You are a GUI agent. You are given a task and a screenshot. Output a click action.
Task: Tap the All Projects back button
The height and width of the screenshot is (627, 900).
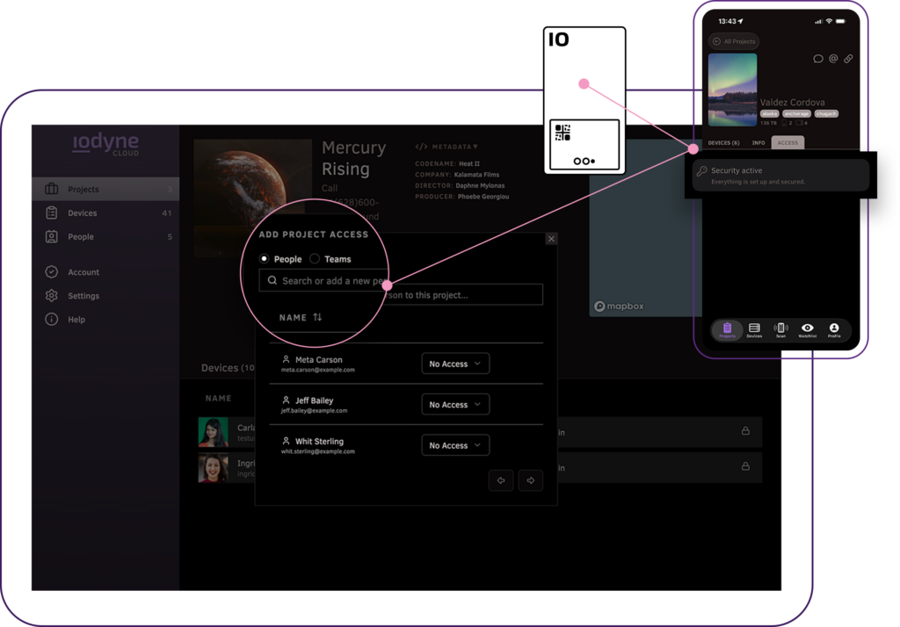[x=734, y=41]
